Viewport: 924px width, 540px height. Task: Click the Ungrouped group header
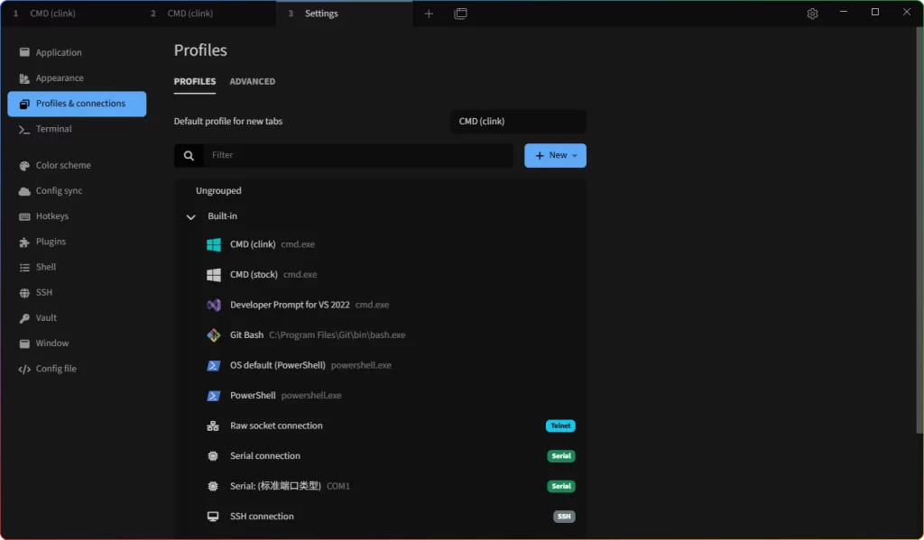(x=218, y=191)
